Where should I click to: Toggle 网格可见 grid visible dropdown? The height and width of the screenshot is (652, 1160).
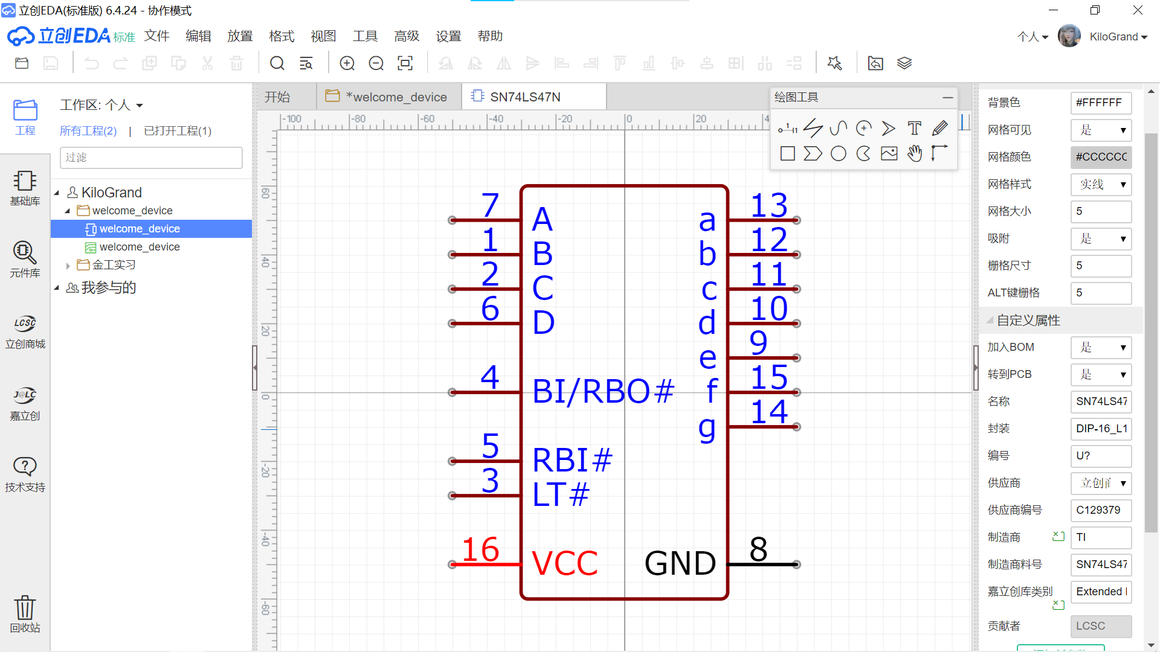1101,130
